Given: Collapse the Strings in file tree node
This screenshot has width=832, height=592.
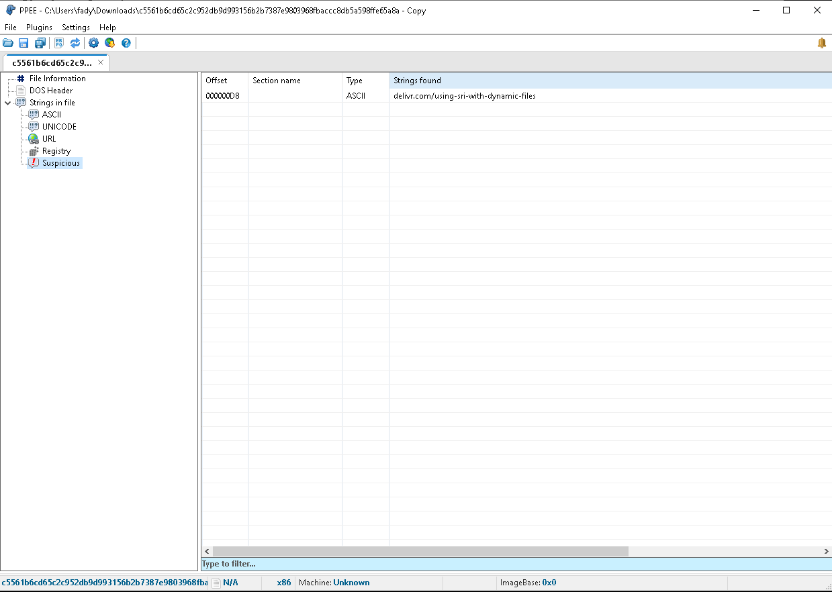Looking at the screenshot, I should (x=7, y=103).
